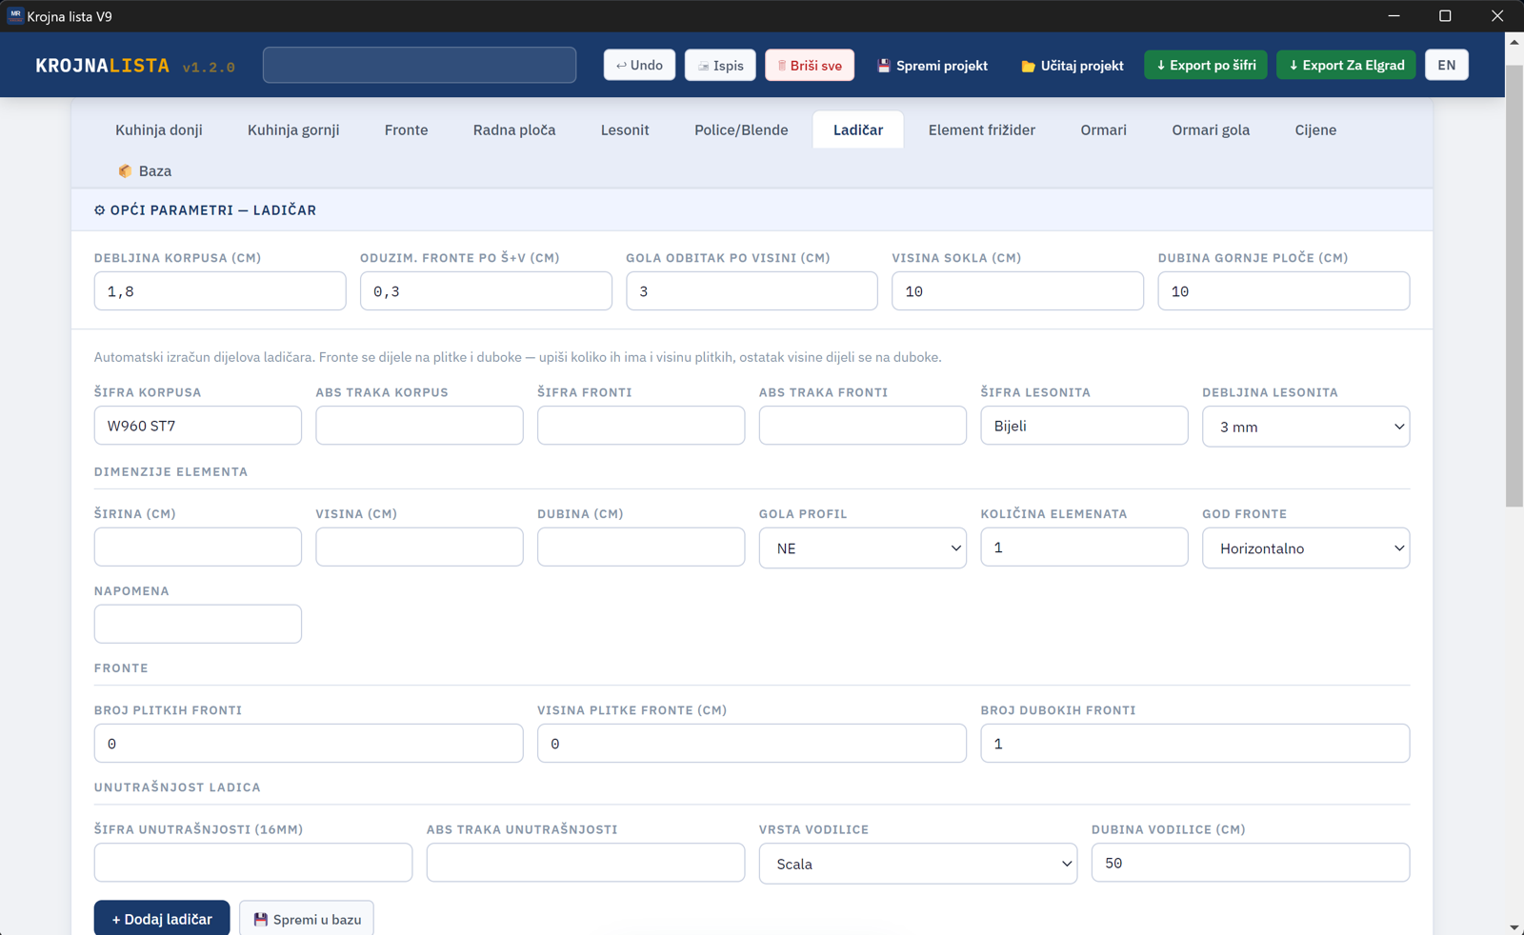Load project via Učitaj projekt
The width and height of the screenshot is (1524, 935).
tap(1073, 65)
